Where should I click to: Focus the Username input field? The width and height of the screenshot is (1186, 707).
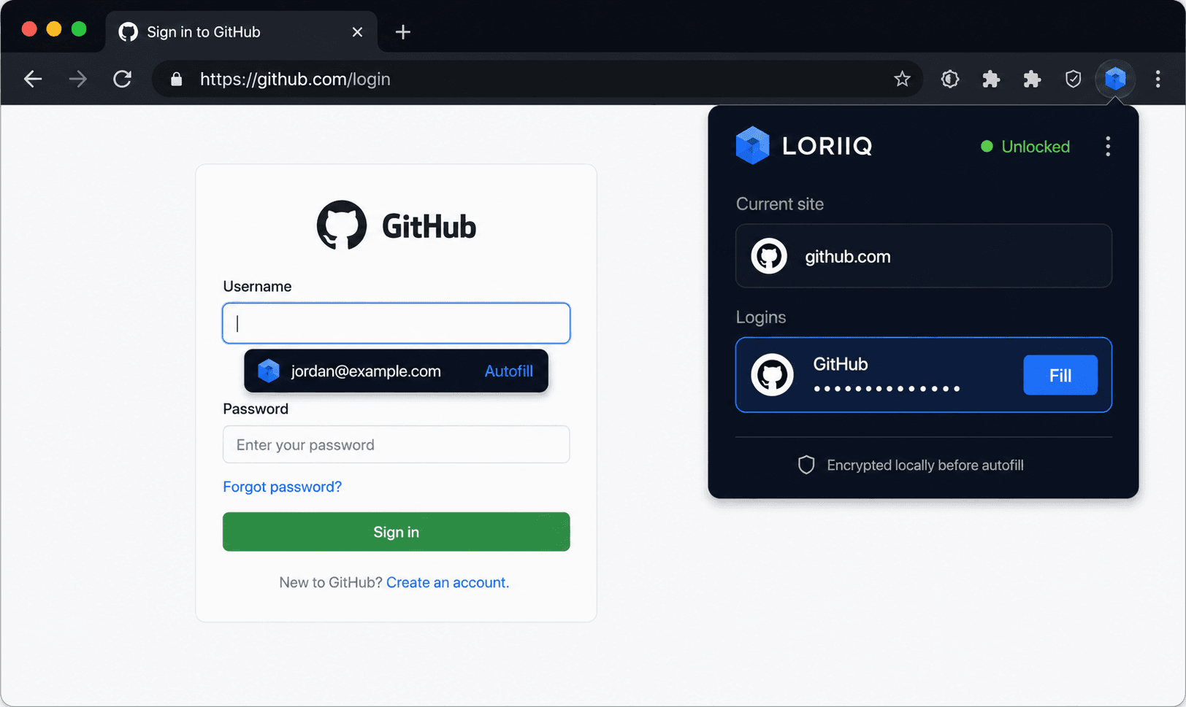[397, 323]
